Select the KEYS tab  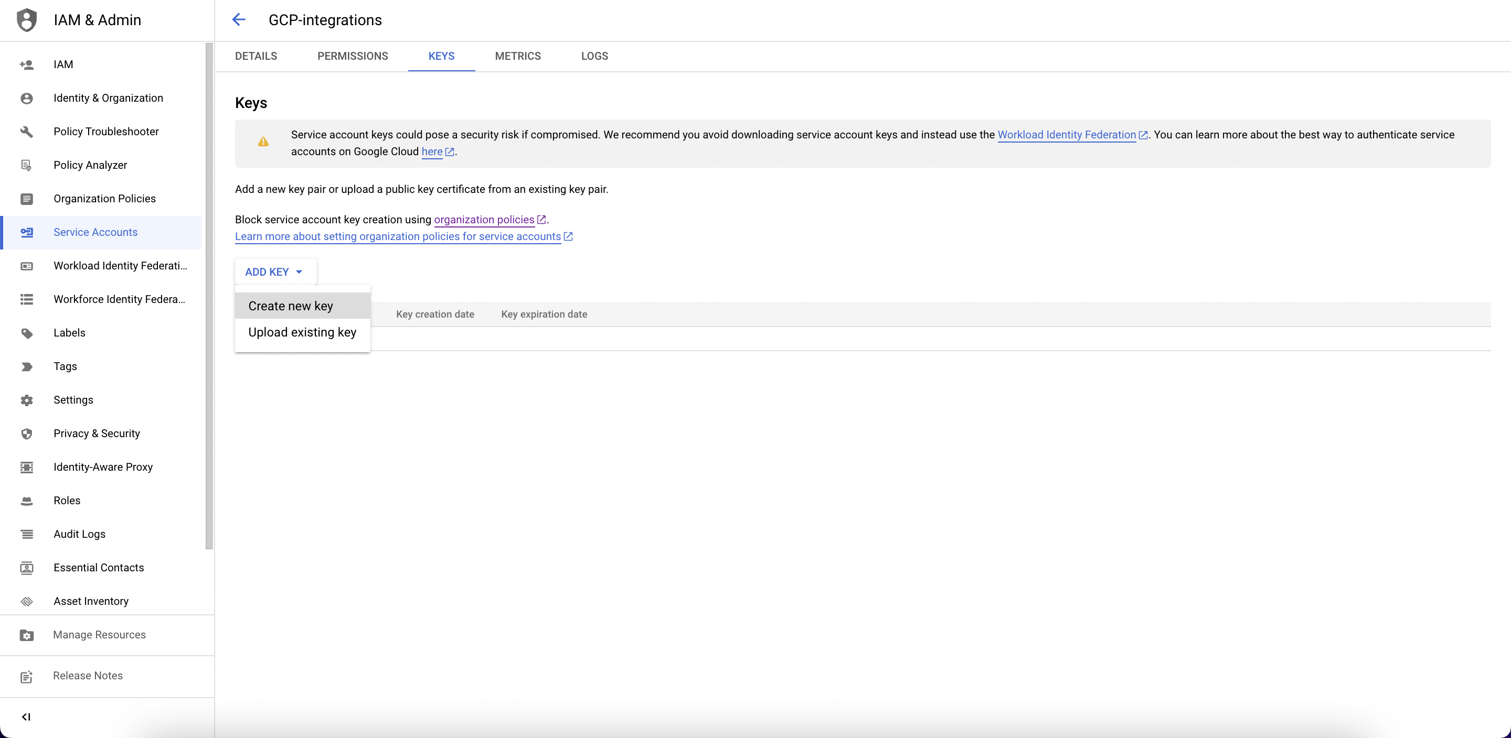pos(441,56)
